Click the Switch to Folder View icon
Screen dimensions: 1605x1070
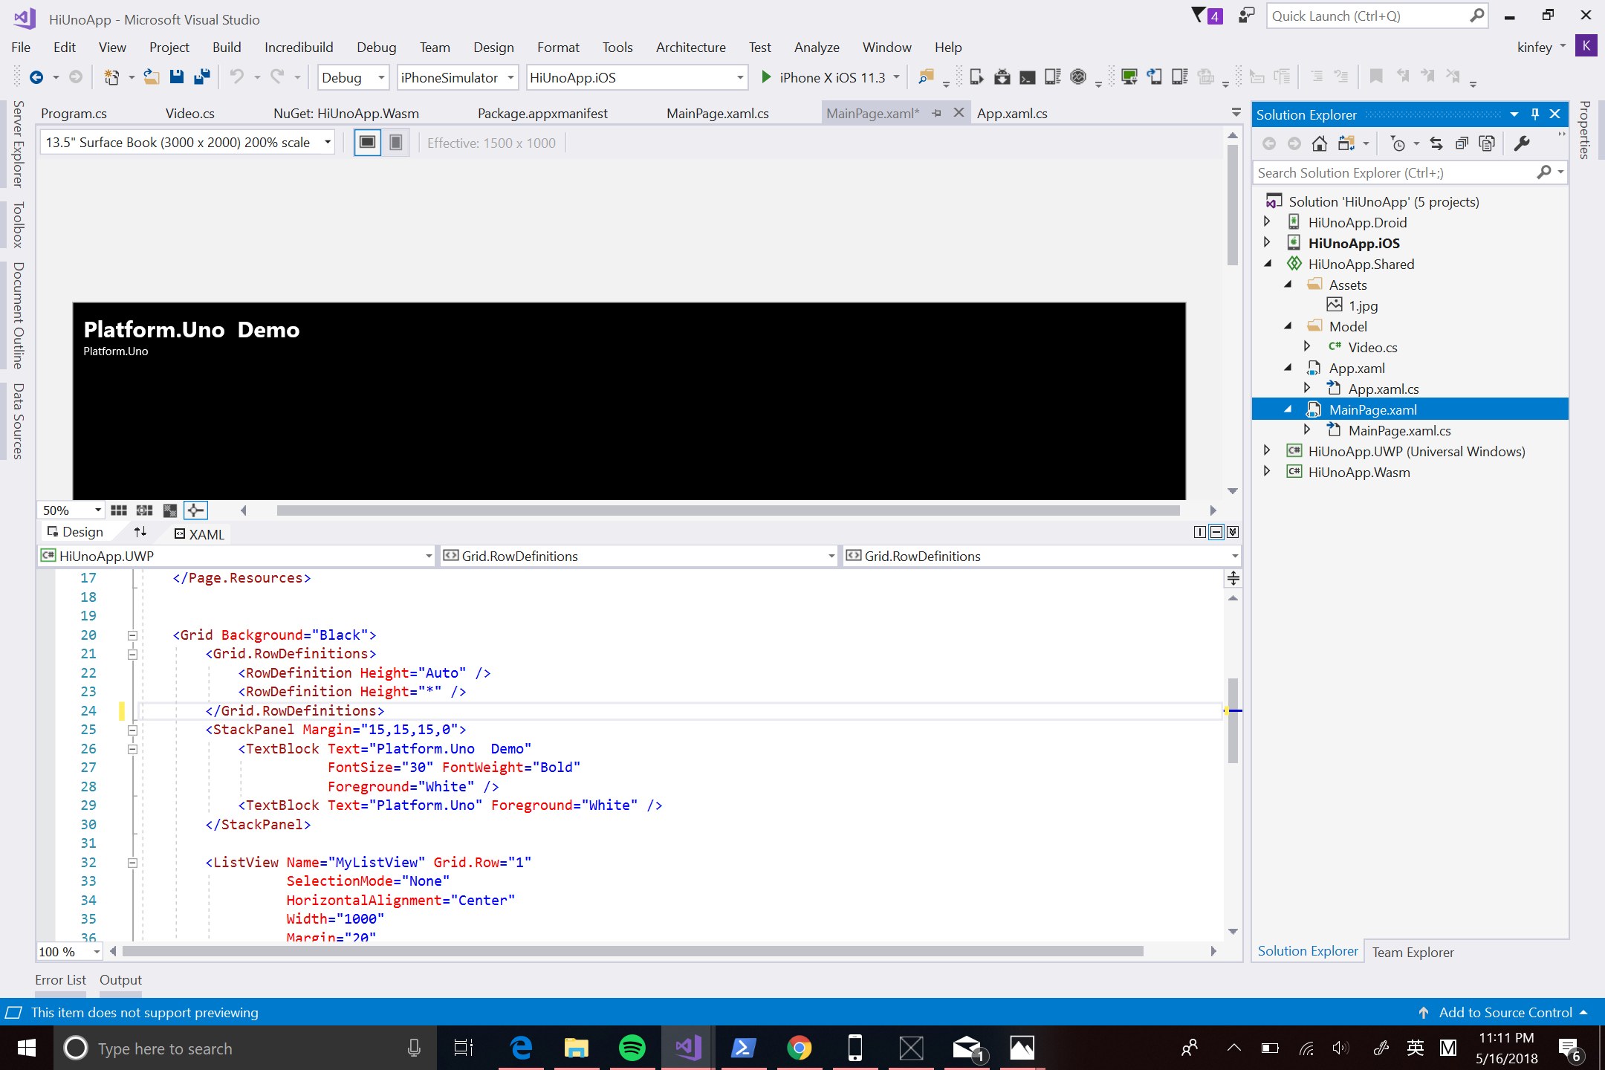pyautogui.click(x=1346, y=143)
